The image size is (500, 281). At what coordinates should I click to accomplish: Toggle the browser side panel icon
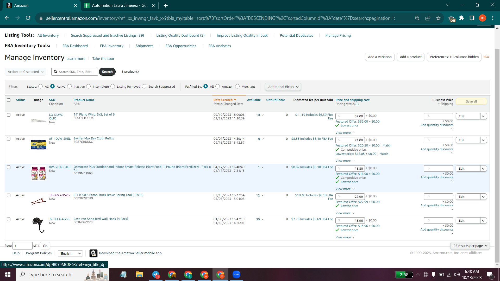(472, 18)
